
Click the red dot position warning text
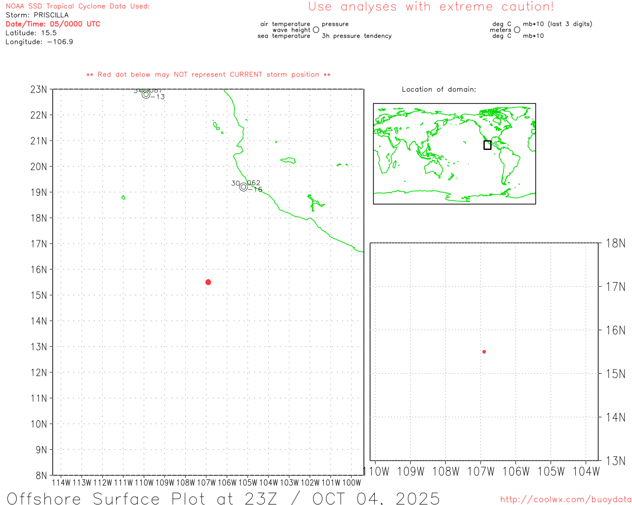pyautogui.click(x=208, y=74)
